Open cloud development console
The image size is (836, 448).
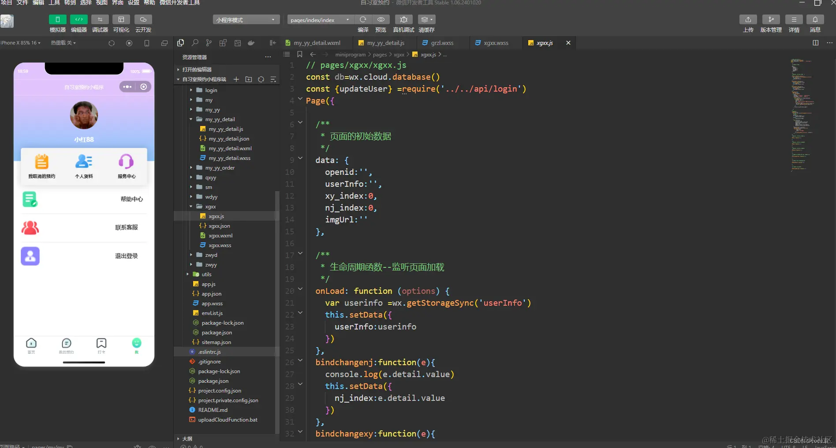tap(143, 19)
